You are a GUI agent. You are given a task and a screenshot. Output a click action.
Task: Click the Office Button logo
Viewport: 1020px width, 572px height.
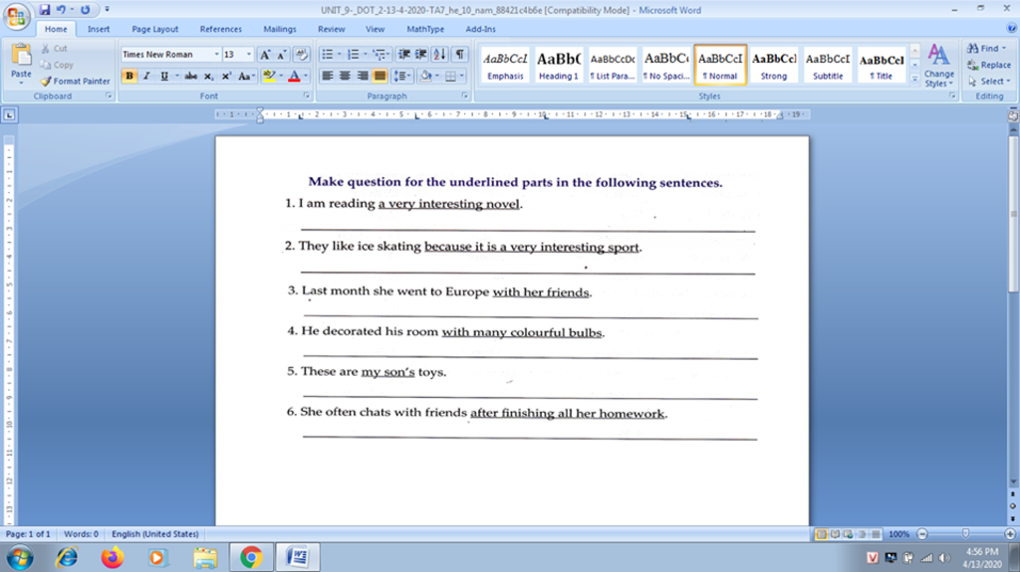pos(16,17)
